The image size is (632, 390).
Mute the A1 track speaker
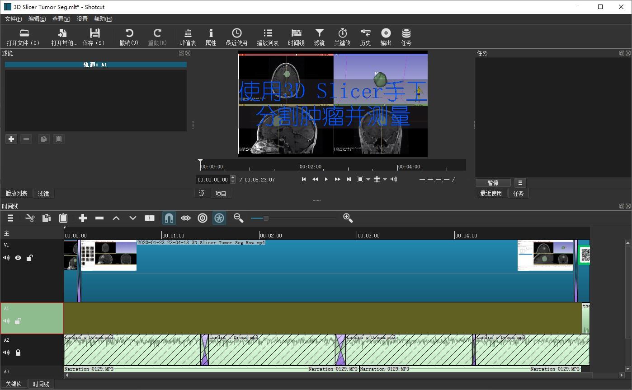pos(6,321)
